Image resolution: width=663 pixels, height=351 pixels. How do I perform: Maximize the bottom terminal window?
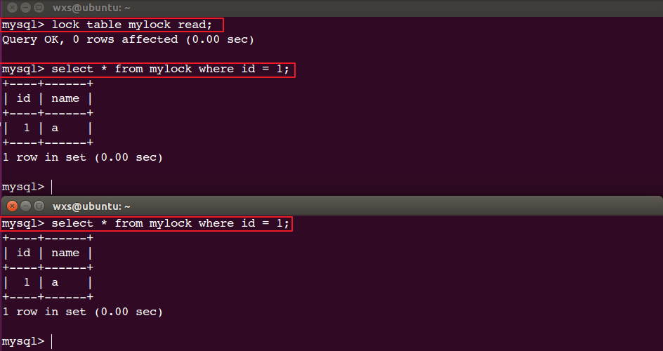click(x=39, y=206)
